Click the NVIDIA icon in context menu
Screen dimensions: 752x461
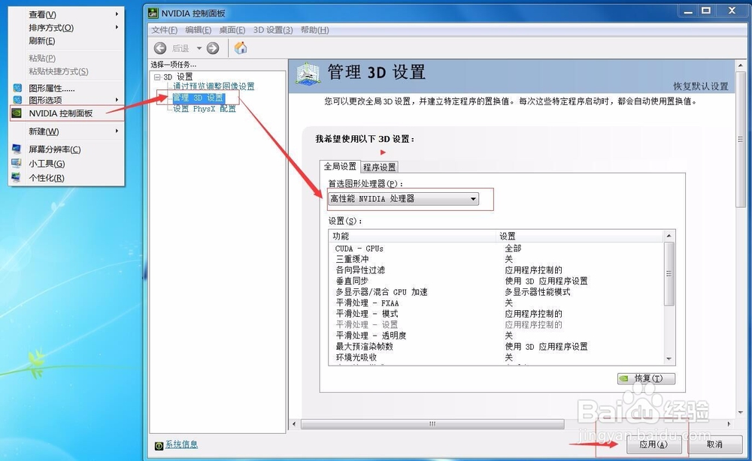(x=17, y=113)
